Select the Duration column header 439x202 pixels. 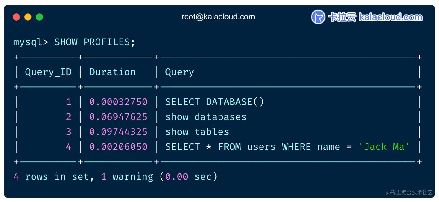112,72
